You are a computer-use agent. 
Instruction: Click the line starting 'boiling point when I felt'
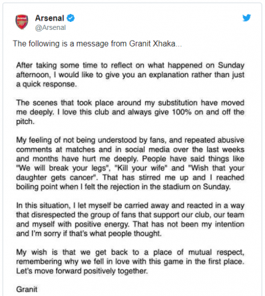pyautogui.click(x=123, y=187)
